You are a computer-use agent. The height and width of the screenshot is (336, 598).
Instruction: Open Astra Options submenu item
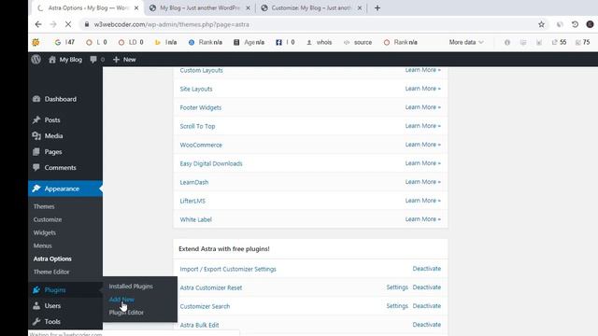pos(52,259)
